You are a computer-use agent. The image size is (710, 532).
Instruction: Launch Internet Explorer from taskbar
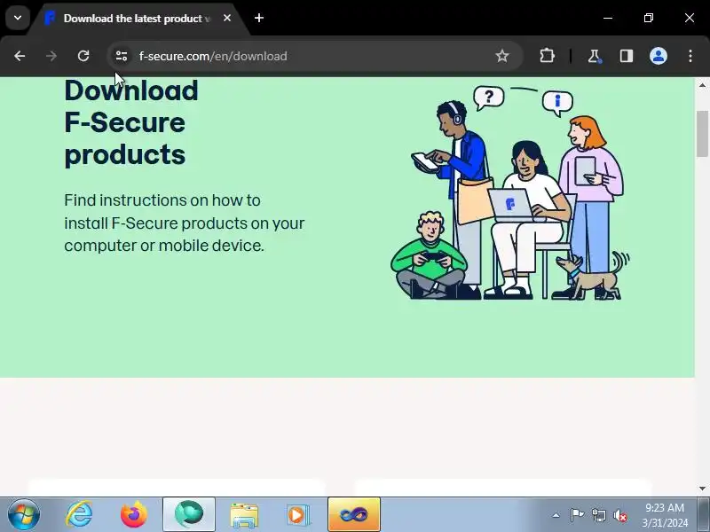[79, 515]
